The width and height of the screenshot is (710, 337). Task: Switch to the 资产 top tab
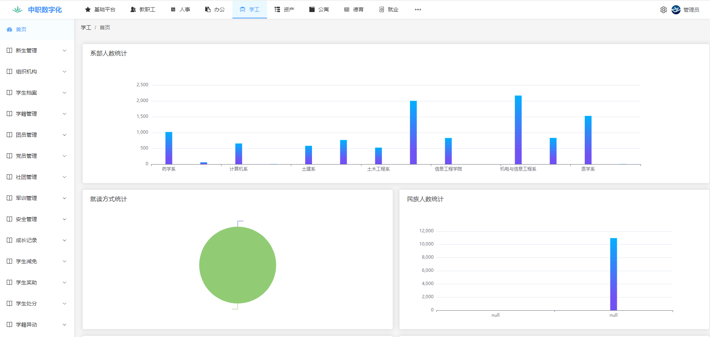(x=284, y=9)
